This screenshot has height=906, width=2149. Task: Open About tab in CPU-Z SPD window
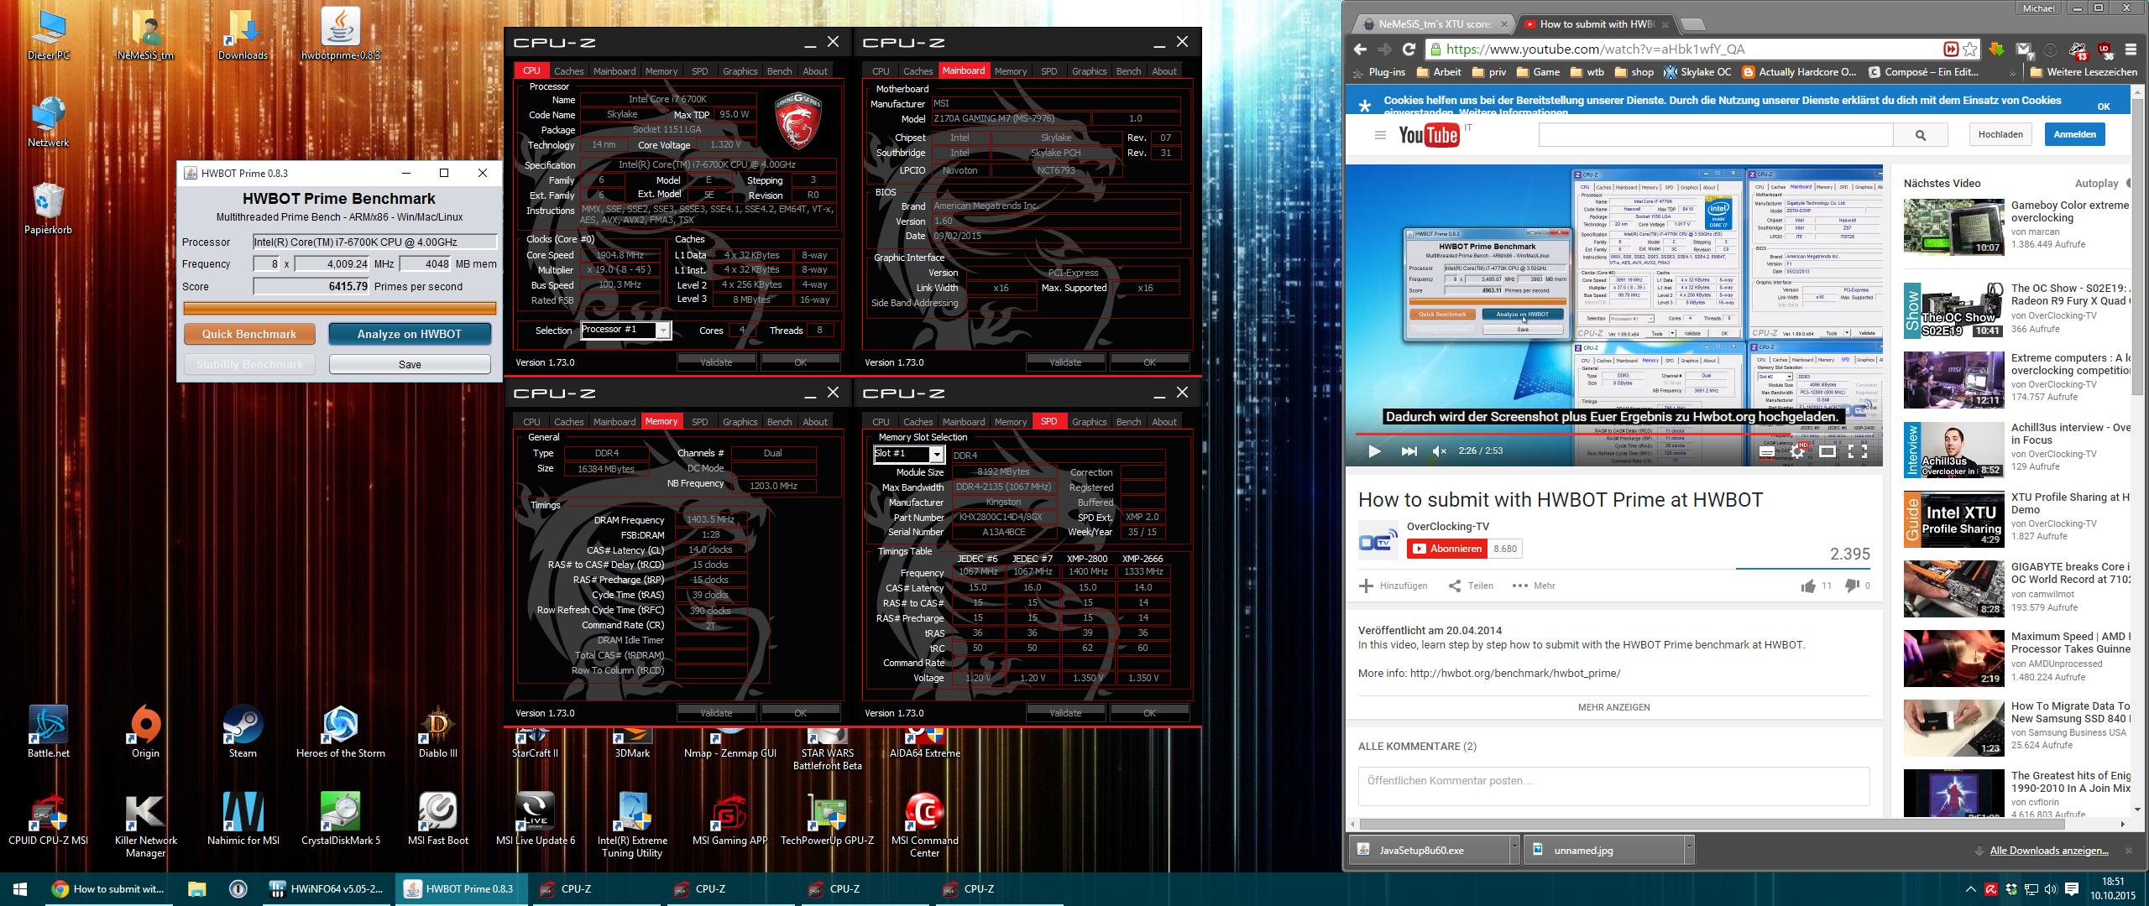1163,422
